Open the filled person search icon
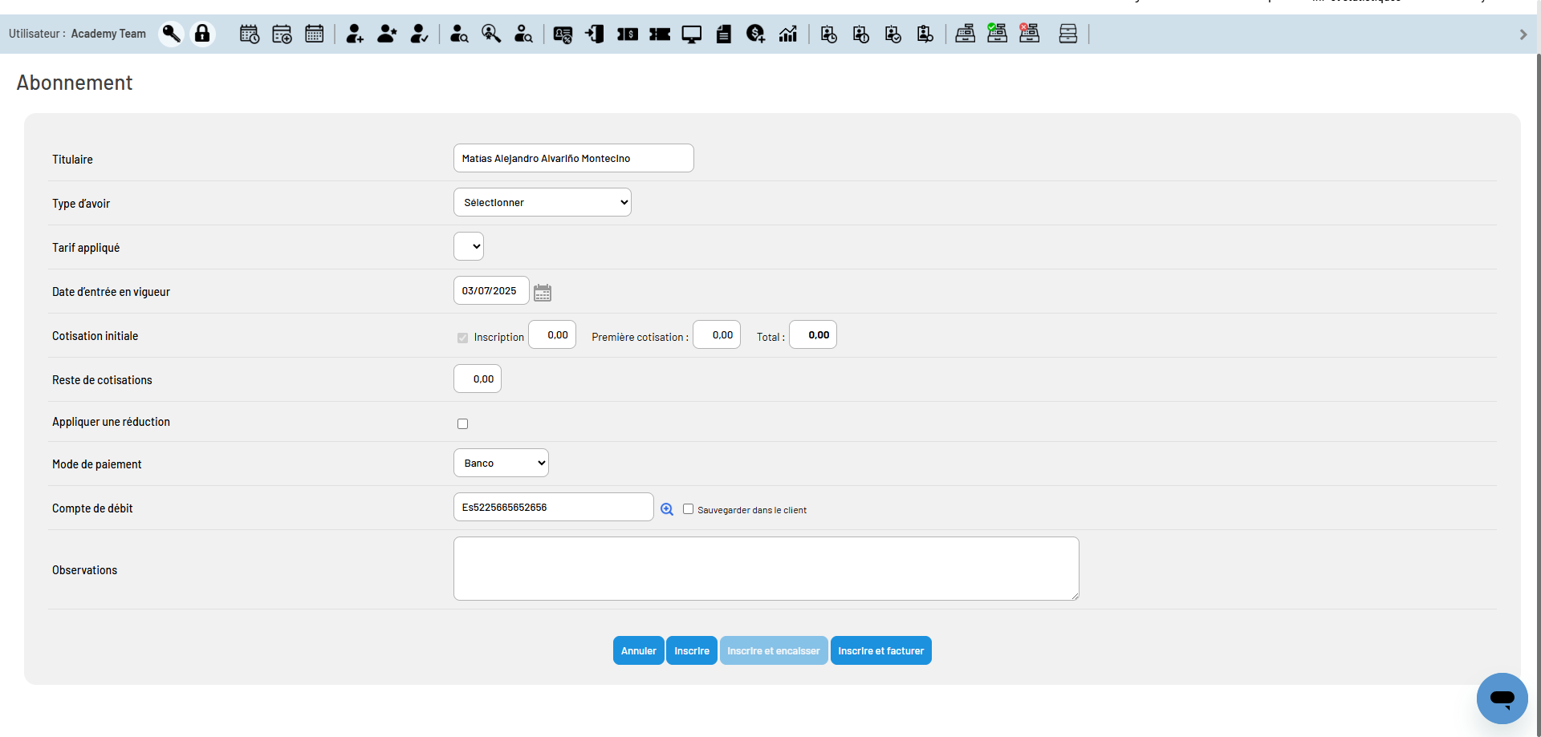The width and height of the screenshot is (1541, 737). click(x=459, y=34)
